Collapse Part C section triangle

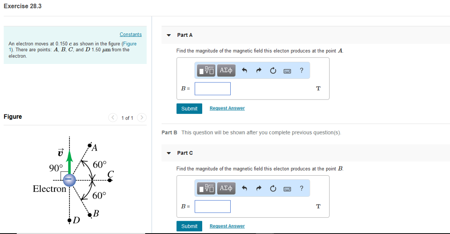pyautogui.click(x=169, y=153)
